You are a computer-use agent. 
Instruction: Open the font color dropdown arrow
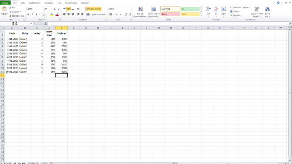click(60, 14)
